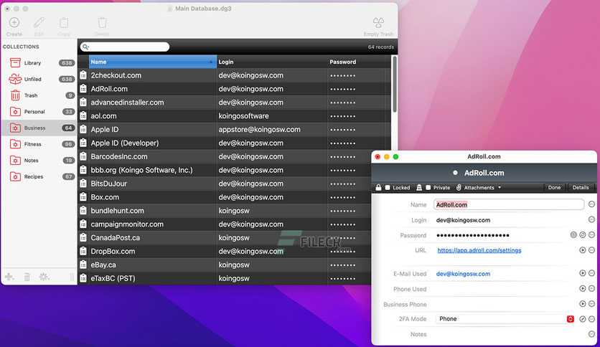
Task: Select the Recipes collection
Action: click(x=39, y=176)
